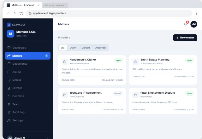Image resolution: width=202 pixels, height=139 pixels.
Task: Click the JM avatar in header
Action: coord(194,24)
